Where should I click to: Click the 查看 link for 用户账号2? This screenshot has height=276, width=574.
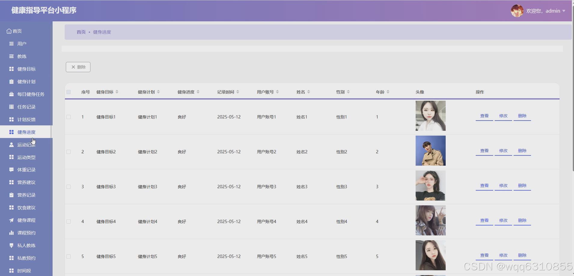pos(484,151)
